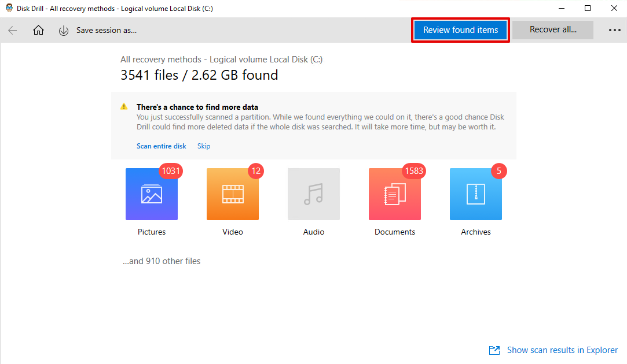Open the Documents category tile
Image resolution: width=627 pixels, height=364 pixels.
click(x=395, y=194)
